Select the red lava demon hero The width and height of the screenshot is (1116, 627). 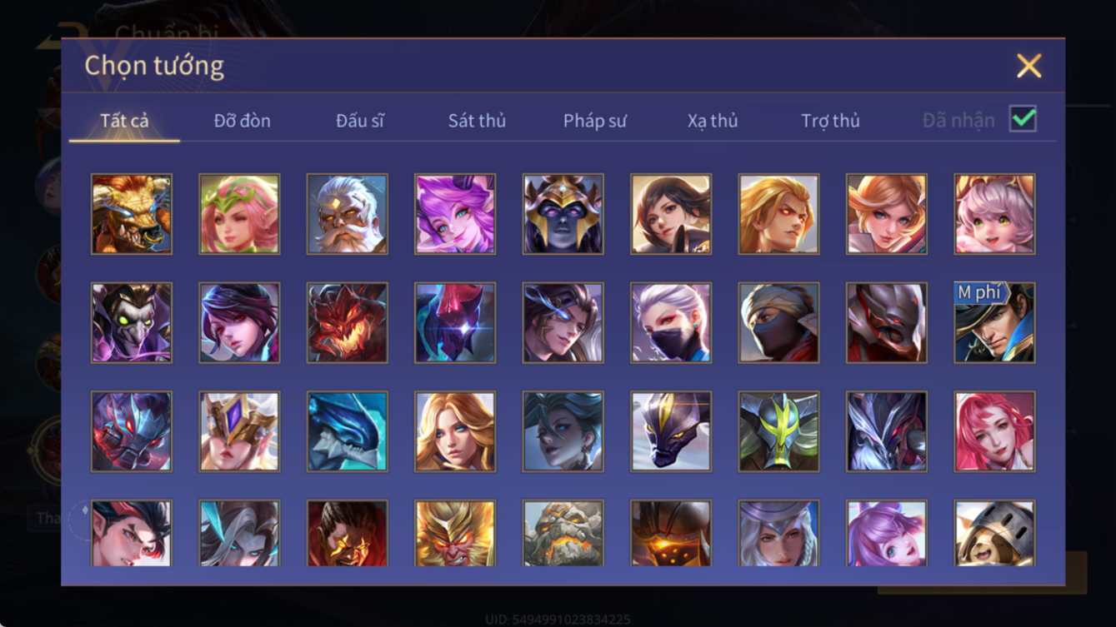click(347, 322)
